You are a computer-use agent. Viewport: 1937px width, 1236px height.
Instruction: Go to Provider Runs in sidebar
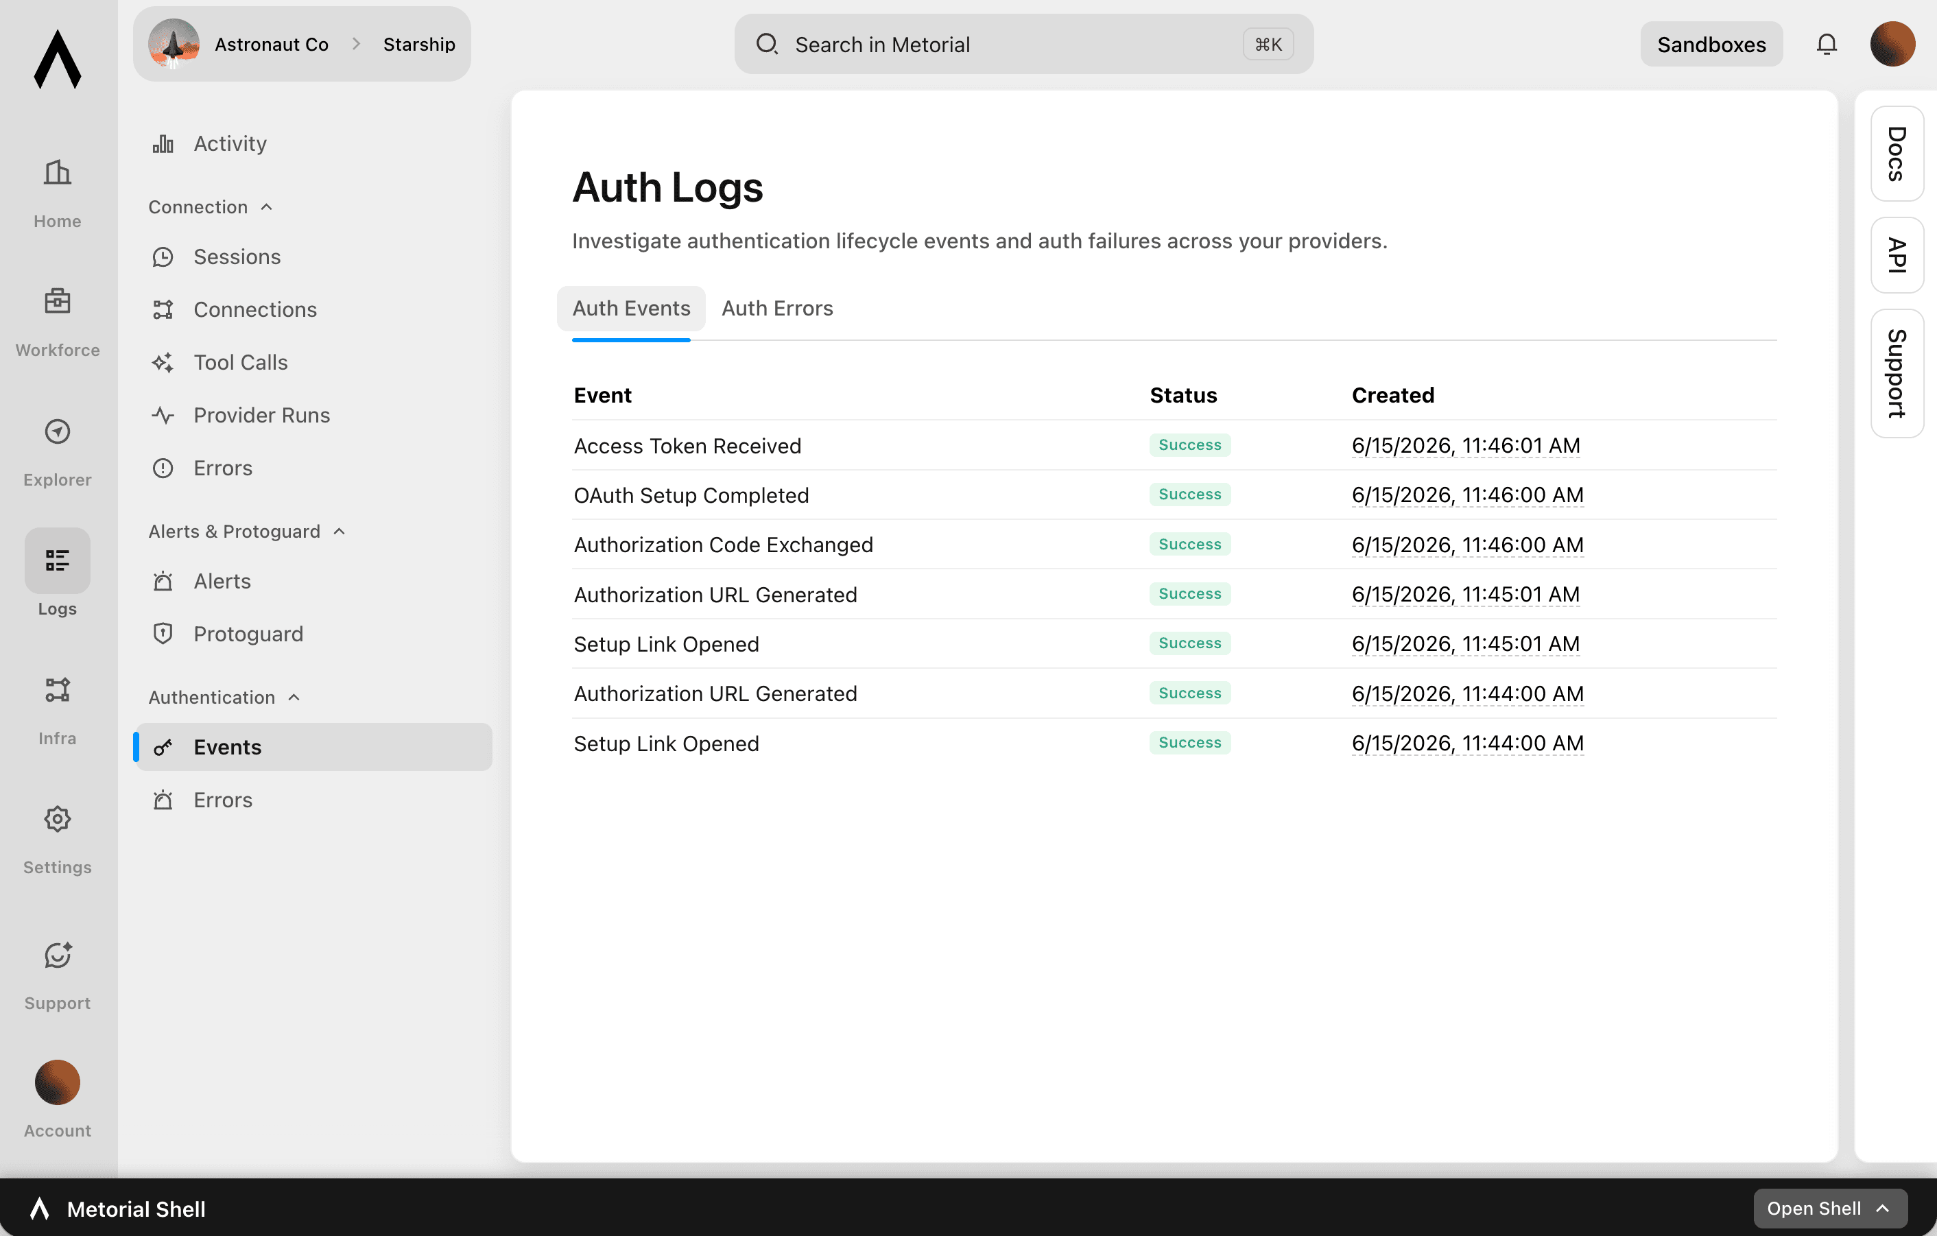point(313,416)
